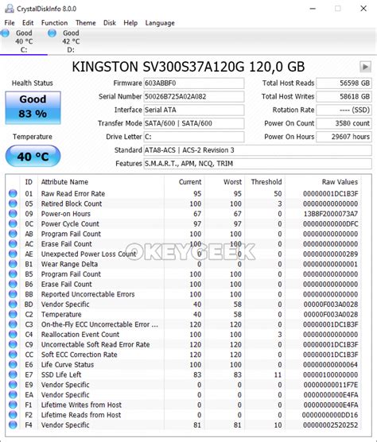Select the Wear Range Delta attribute name
Image resolution: width=377 pixels, height=442 pixels.
69,264
